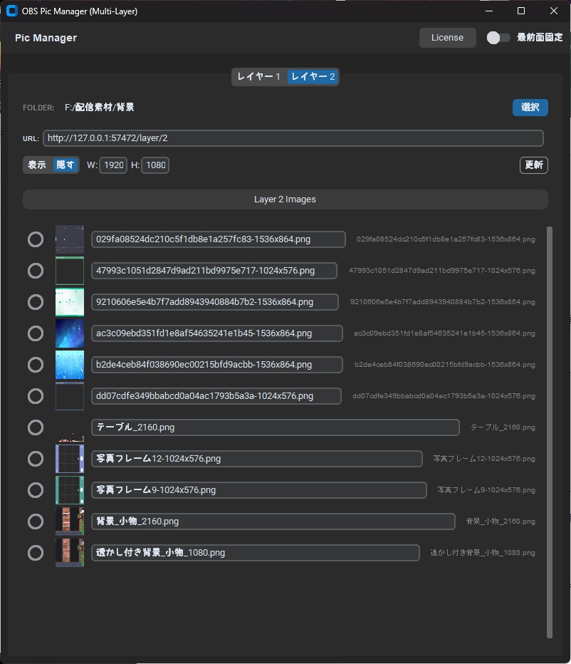Click thumbnail of テーブル_2160.png

coord(70,427)
